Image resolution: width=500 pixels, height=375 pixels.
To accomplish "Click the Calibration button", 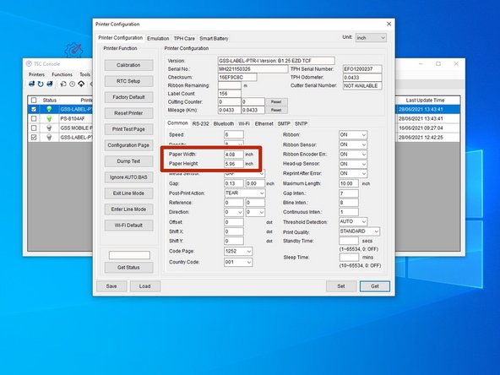I will click(128, 65).
